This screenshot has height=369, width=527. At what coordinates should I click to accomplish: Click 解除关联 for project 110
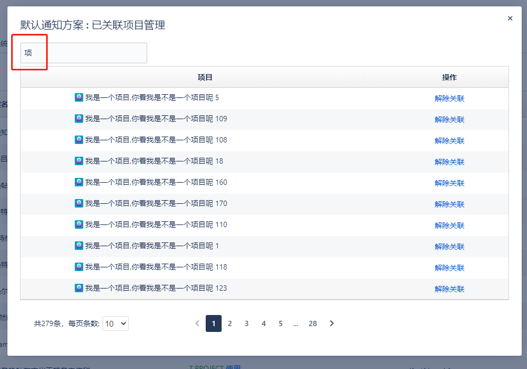point(449,225)
